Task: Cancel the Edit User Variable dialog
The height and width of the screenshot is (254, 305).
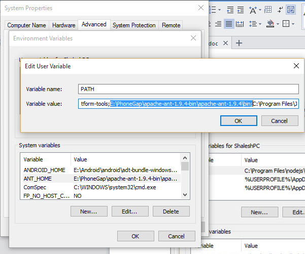Action: pos(280,121)
